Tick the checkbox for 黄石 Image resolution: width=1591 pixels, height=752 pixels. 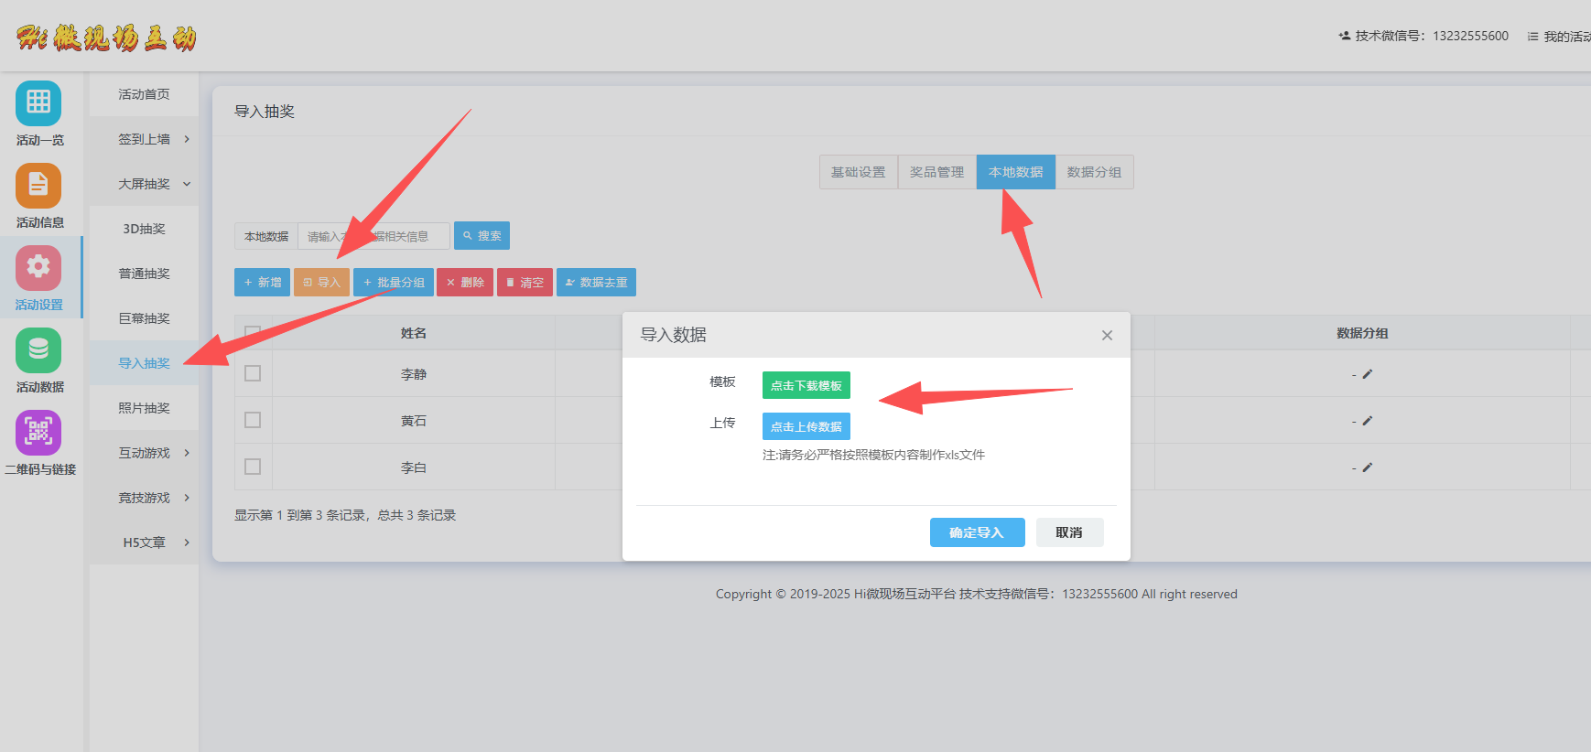(x=253, y=420)
